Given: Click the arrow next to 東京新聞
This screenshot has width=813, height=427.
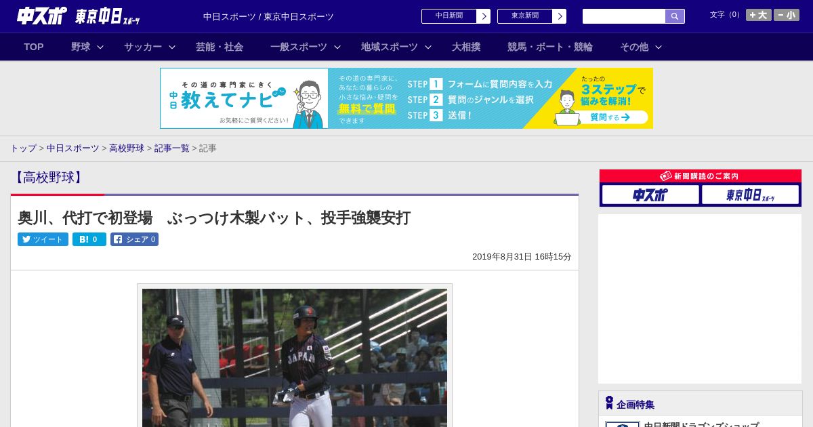Looking at the screenshot, I should coord(560,16).
